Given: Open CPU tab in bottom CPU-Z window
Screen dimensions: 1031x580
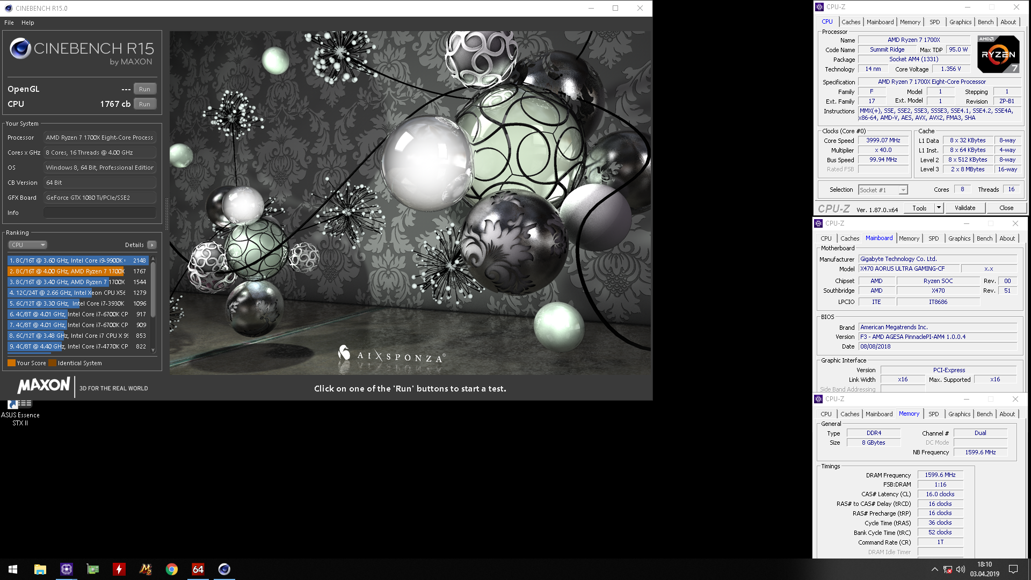Looking at the screenshot, I should [x=826, y=414].
